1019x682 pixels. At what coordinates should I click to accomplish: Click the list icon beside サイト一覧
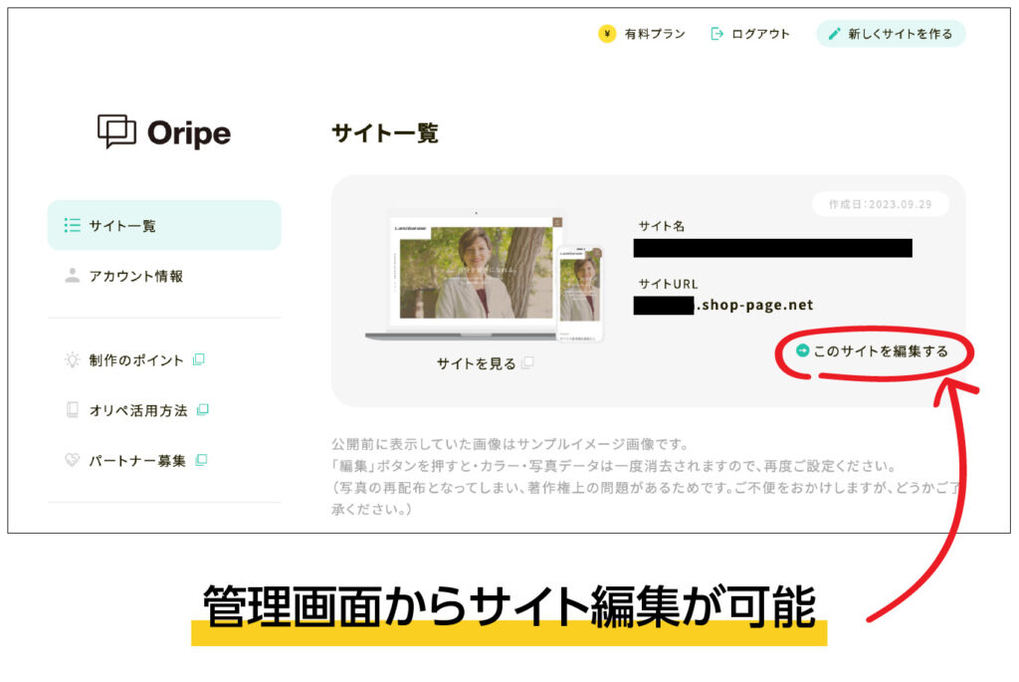(x=72, y=225)
